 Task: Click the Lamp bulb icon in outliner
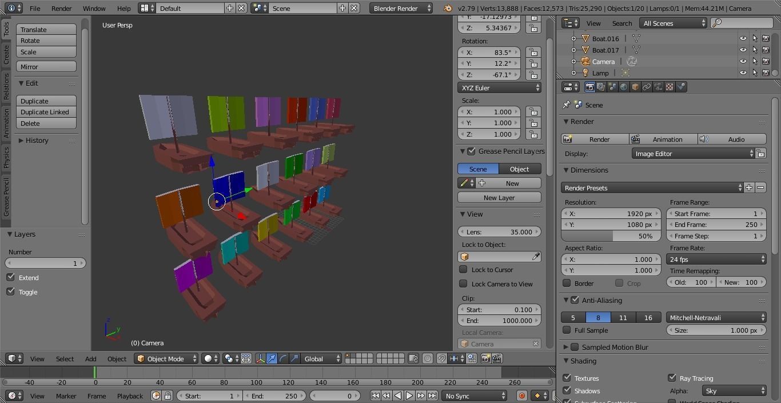585,73
